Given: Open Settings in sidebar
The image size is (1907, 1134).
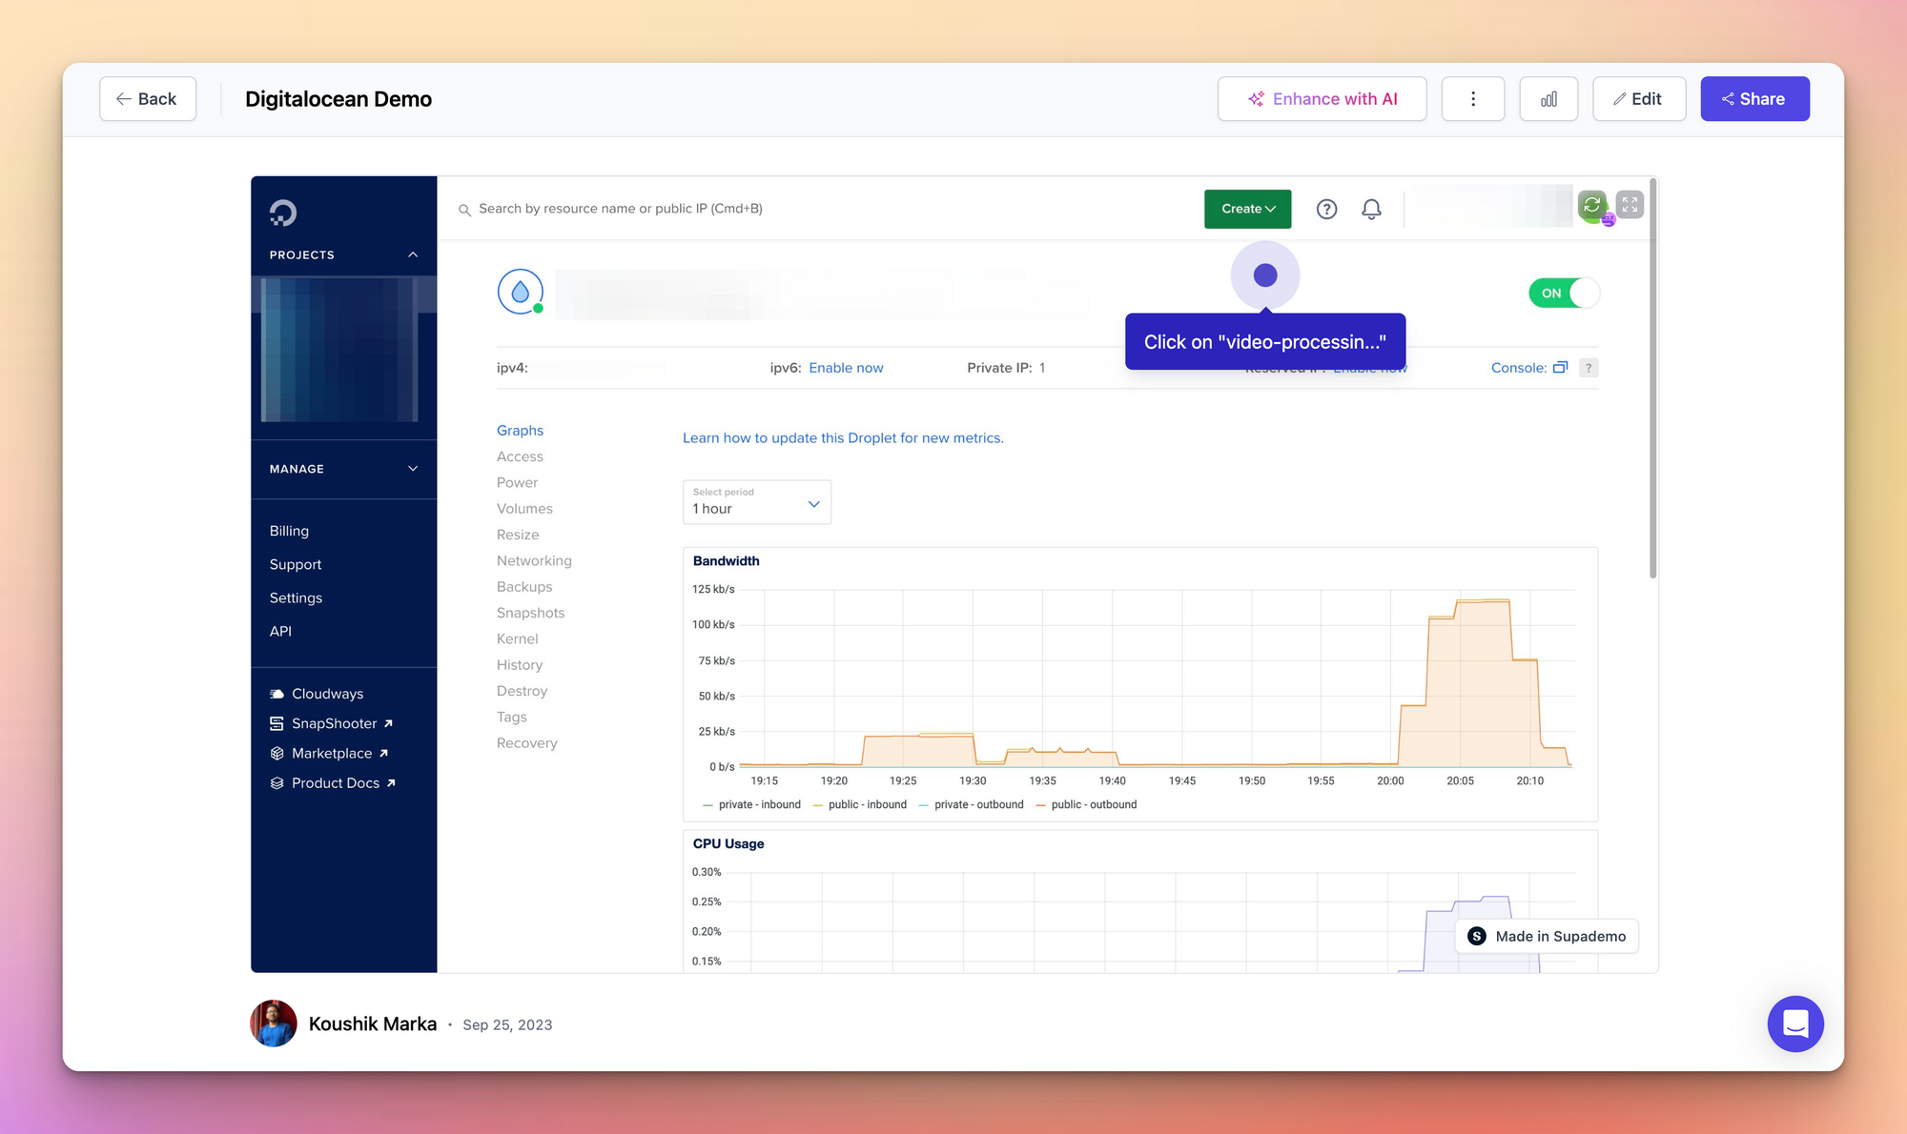Looking at the screenshot, I should [296, 597].
